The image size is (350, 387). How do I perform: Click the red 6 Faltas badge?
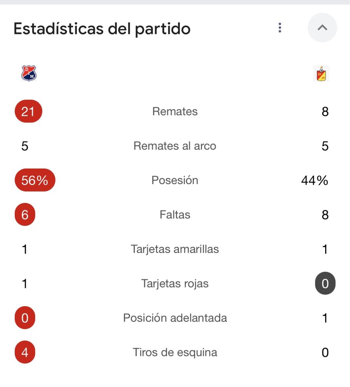[25, 215]
